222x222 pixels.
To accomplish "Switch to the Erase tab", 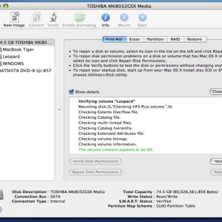I will (134, 39).
